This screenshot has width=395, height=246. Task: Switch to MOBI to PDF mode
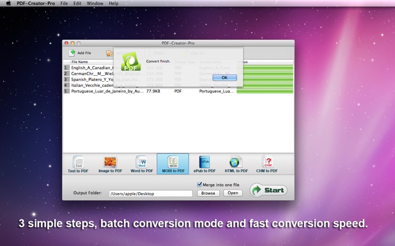click(x=173, y=164)
